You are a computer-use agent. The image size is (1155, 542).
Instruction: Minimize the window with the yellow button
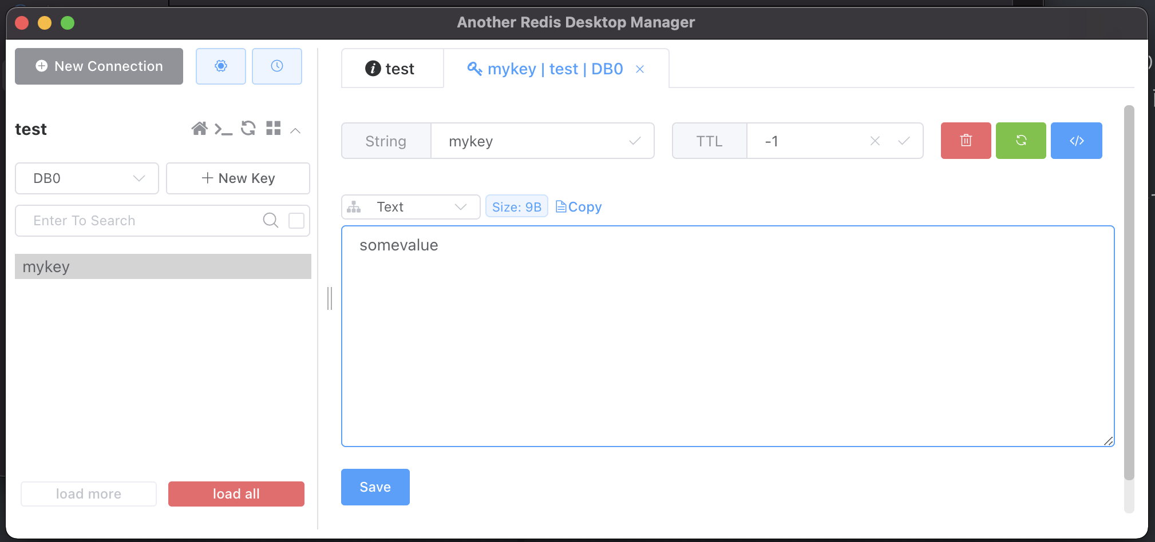coord(45,23)
